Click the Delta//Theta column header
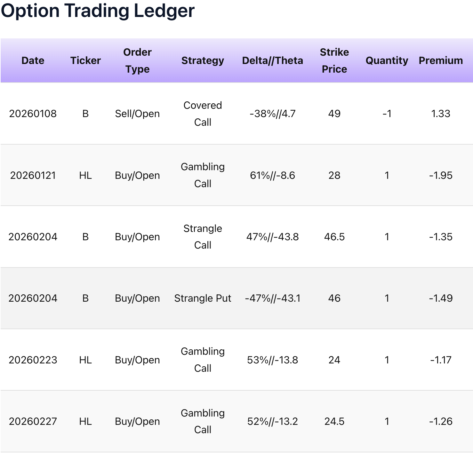 click(x=272, y=60)
